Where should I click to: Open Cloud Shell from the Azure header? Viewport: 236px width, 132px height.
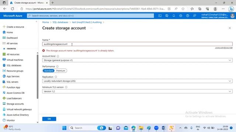tap(160, 15)
